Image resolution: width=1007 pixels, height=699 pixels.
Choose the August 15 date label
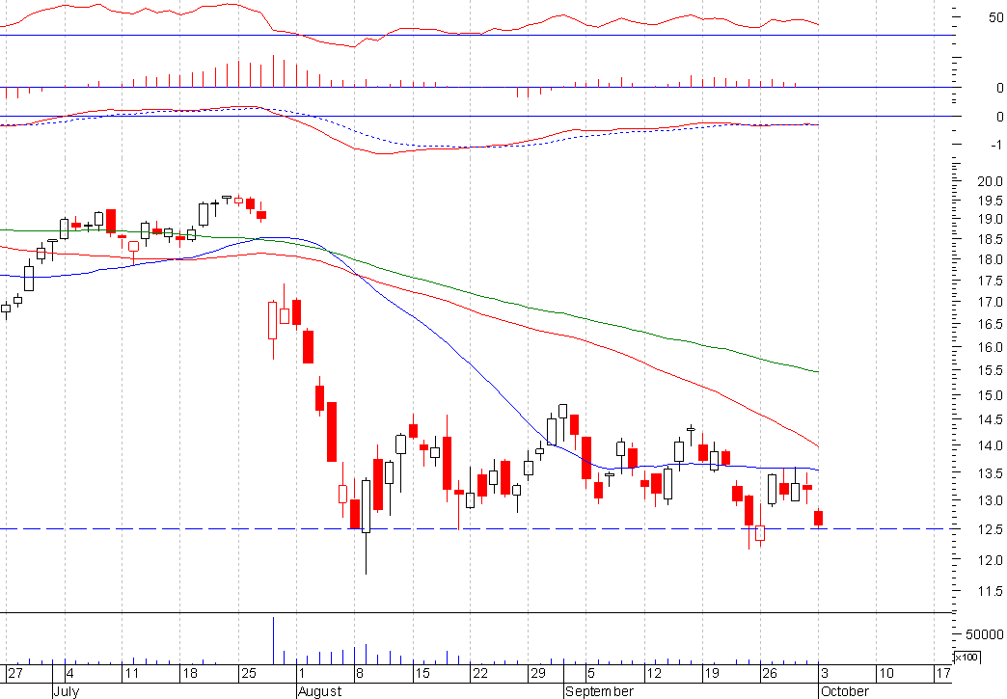pyautogui.click(x=422, y=673)
